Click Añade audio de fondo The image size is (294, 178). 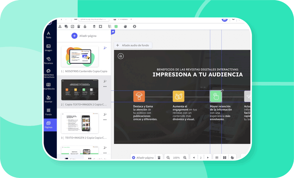tap(133, 45)
